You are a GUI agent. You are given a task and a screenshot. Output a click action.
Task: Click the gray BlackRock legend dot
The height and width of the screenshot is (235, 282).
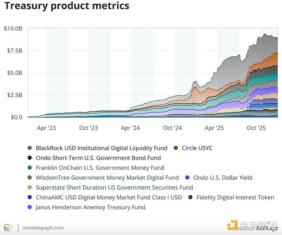(30, 148)
